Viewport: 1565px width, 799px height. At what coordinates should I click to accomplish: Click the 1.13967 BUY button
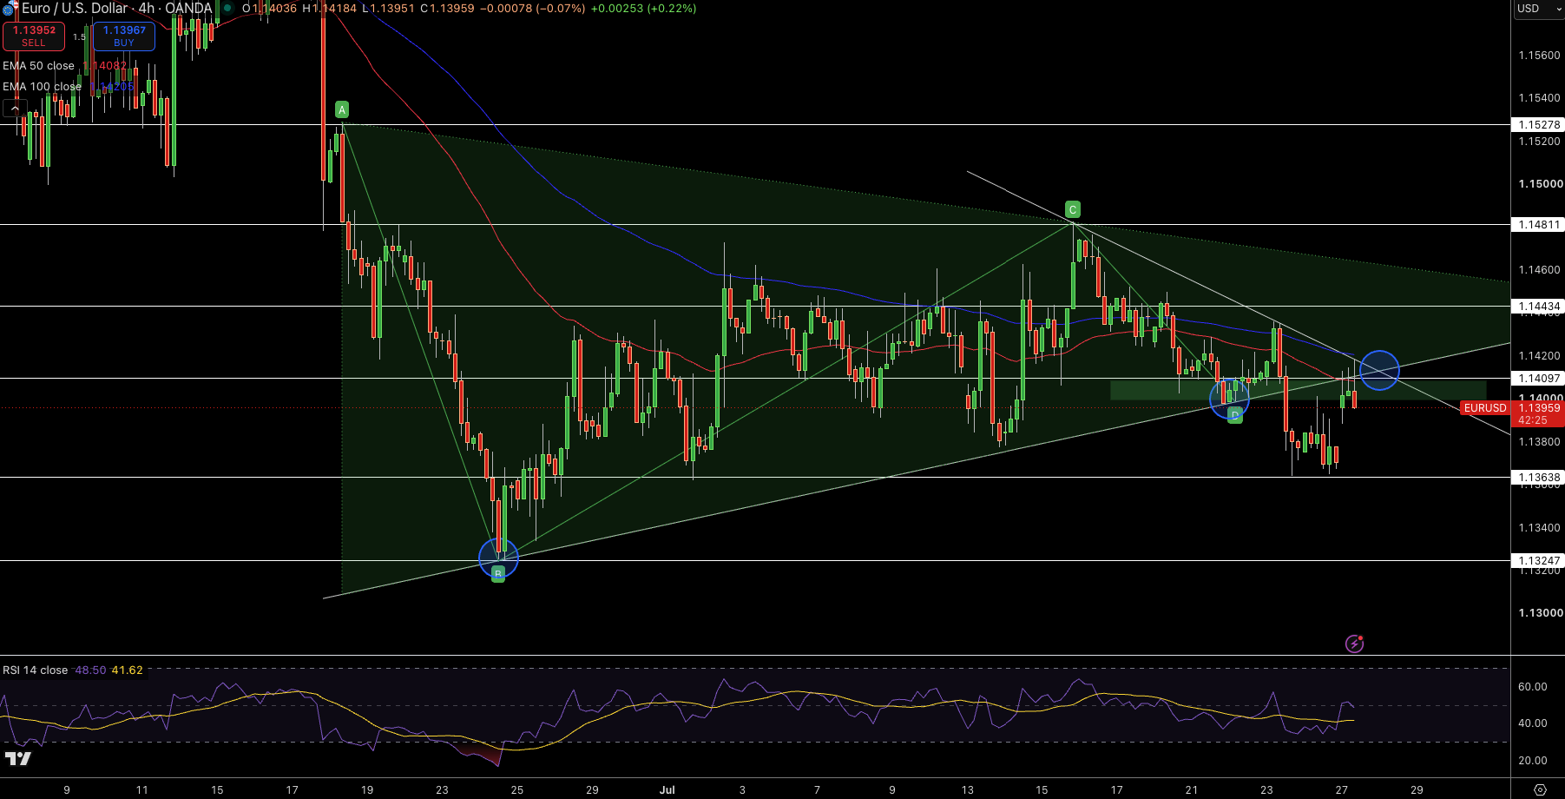[x=124, y=36]
